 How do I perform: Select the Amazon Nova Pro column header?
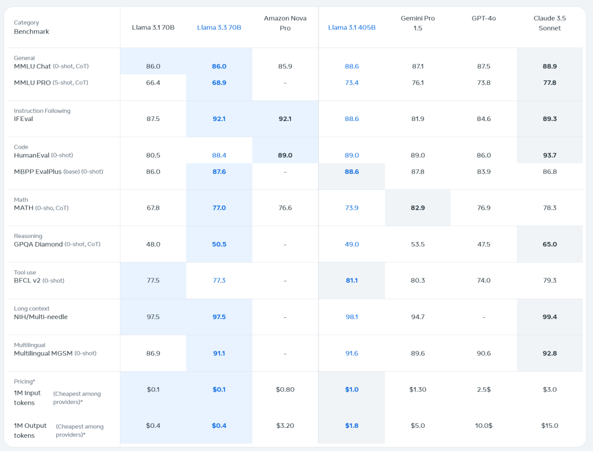[285, 23]
